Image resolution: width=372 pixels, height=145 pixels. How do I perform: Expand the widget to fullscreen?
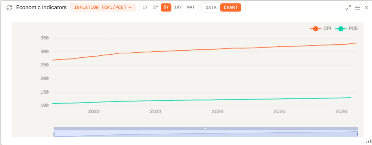(348, 7)
